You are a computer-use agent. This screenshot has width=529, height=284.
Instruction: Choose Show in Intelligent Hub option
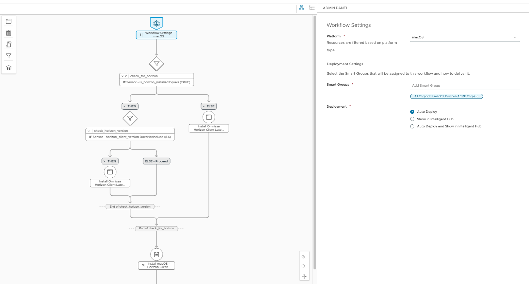[412, 119]
